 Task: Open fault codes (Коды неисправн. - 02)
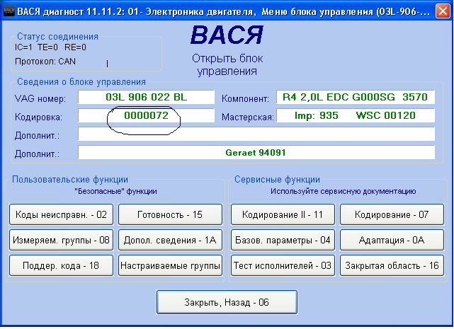(x=61, y=214)
